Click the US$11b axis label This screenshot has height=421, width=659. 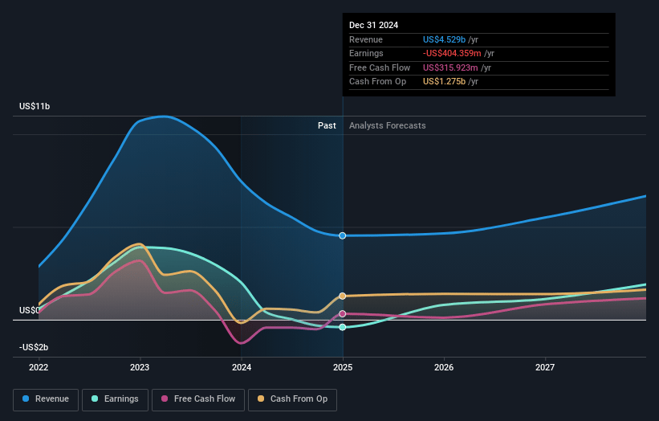tap(35, 106)
